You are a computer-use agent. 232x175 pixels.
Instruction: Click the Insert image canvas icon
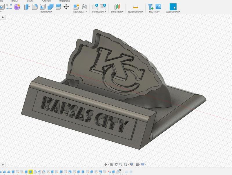pos(158,7)
